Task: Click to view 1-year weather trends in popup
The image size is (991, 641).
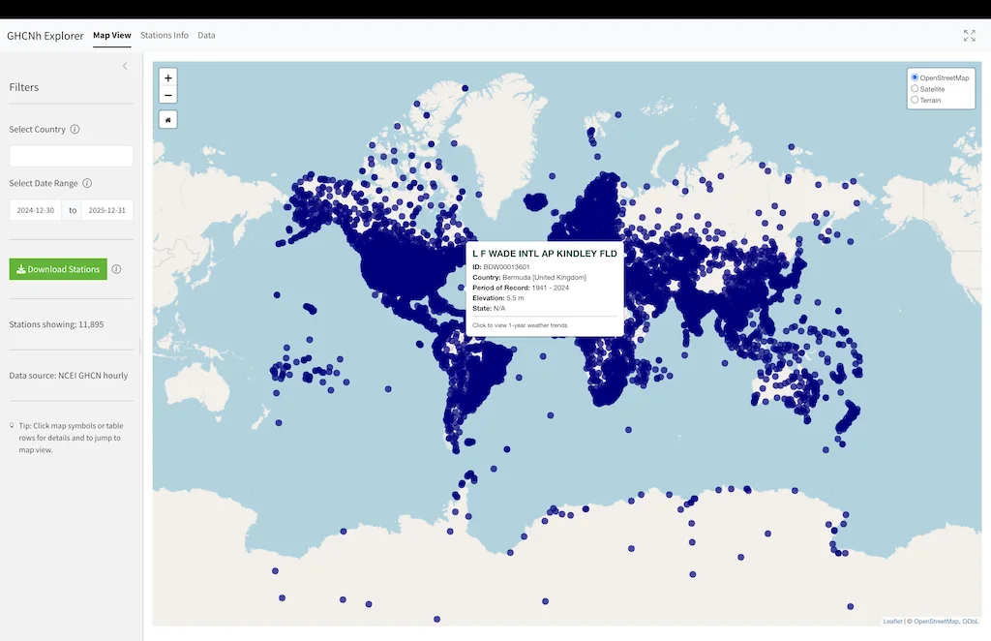Action: pos(519,325)
